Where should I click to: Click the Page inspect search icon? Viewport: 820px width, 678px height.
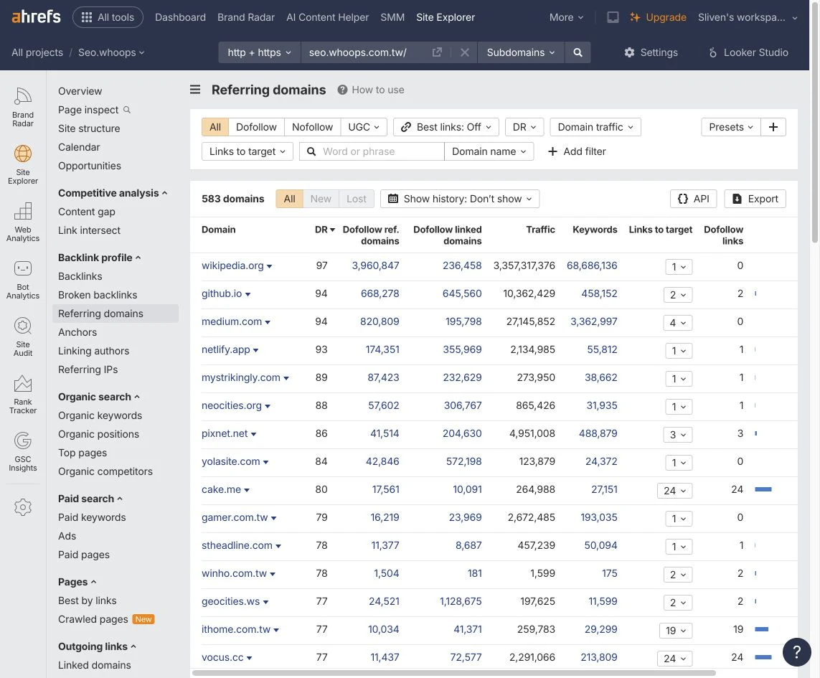126,110
